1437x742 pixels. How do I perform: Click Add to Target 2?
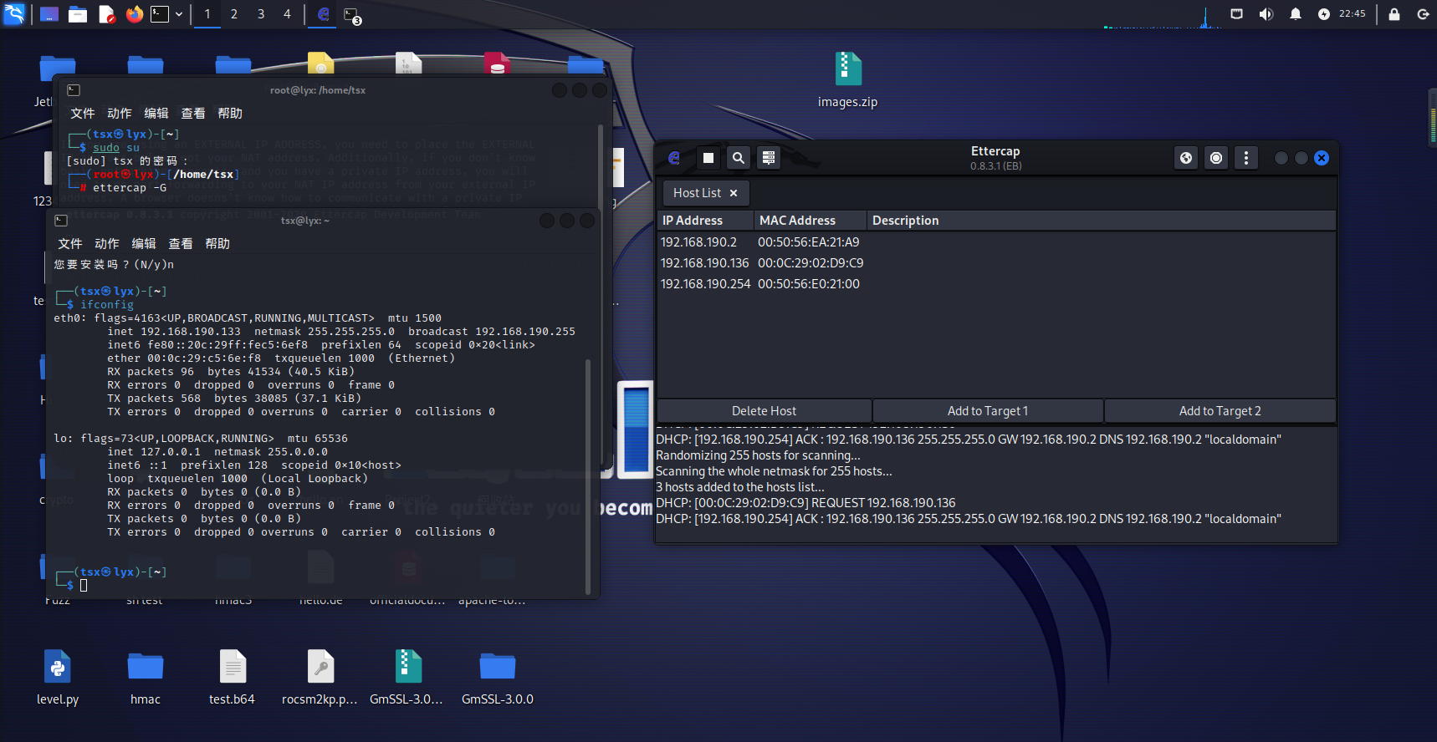(1220, 411)
